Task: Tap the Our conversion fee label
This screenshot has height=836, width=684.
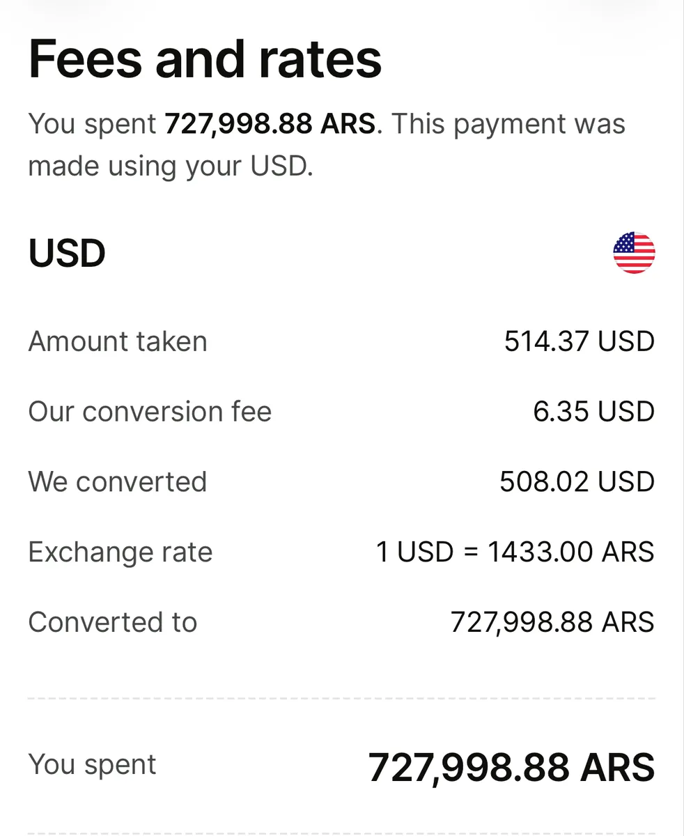Action: click(150, 412)
